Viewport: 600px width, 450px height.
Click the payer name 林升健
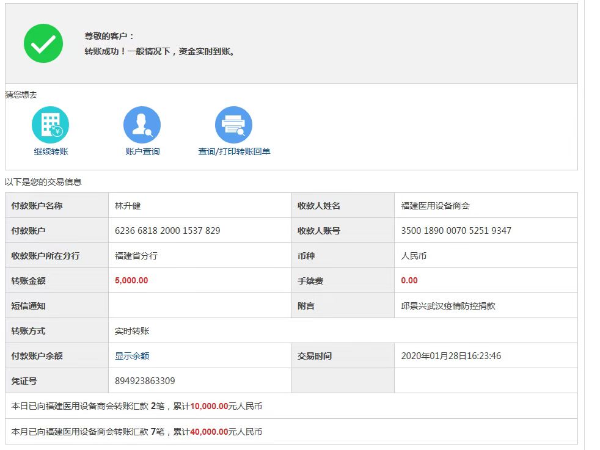(128, 206)
